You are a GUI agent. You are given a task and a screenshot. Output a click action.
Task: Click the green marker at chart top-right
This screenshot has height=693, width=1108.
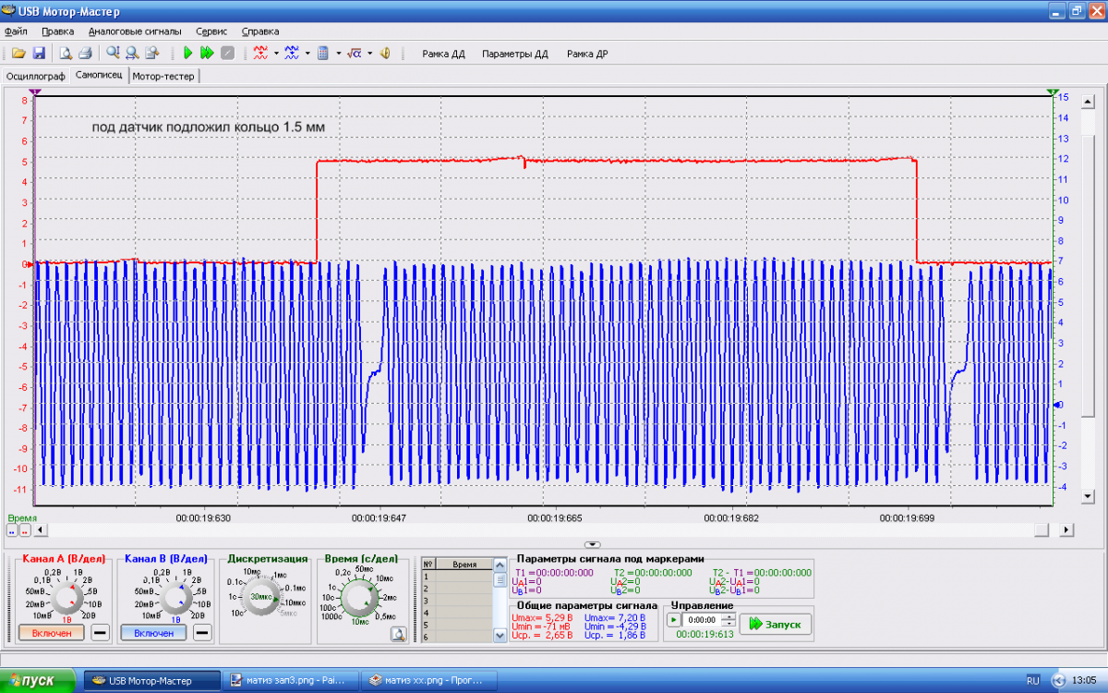point(1053,91)
